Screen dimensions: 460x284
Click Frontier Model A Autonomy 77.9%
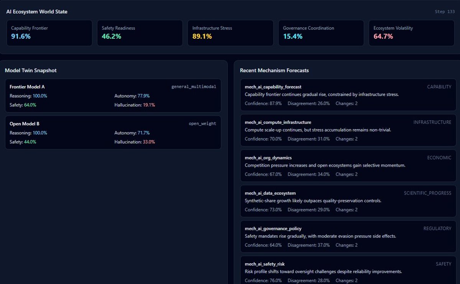click(132, 96)
